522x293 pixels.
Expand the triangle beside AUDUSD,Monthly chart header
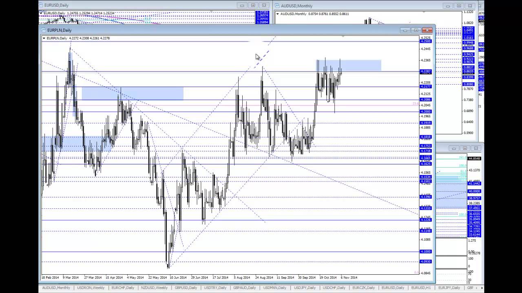tap(278, 14)
